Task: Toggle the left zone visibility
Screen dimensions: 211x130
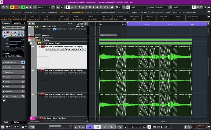Action: pyautogui.click(x=194, y=7)
